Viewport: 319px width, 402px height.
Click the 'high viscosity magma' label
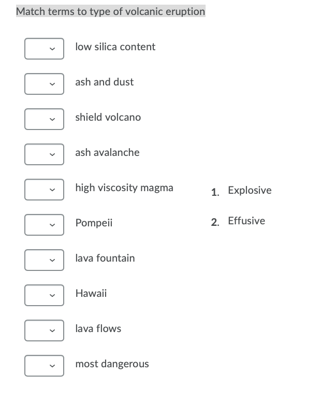(124, 188)
